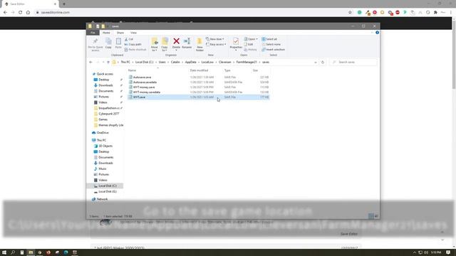Reload the Chrome page
Image resolution: width=456 pixels, height=256 pixels.
[21, 13]
